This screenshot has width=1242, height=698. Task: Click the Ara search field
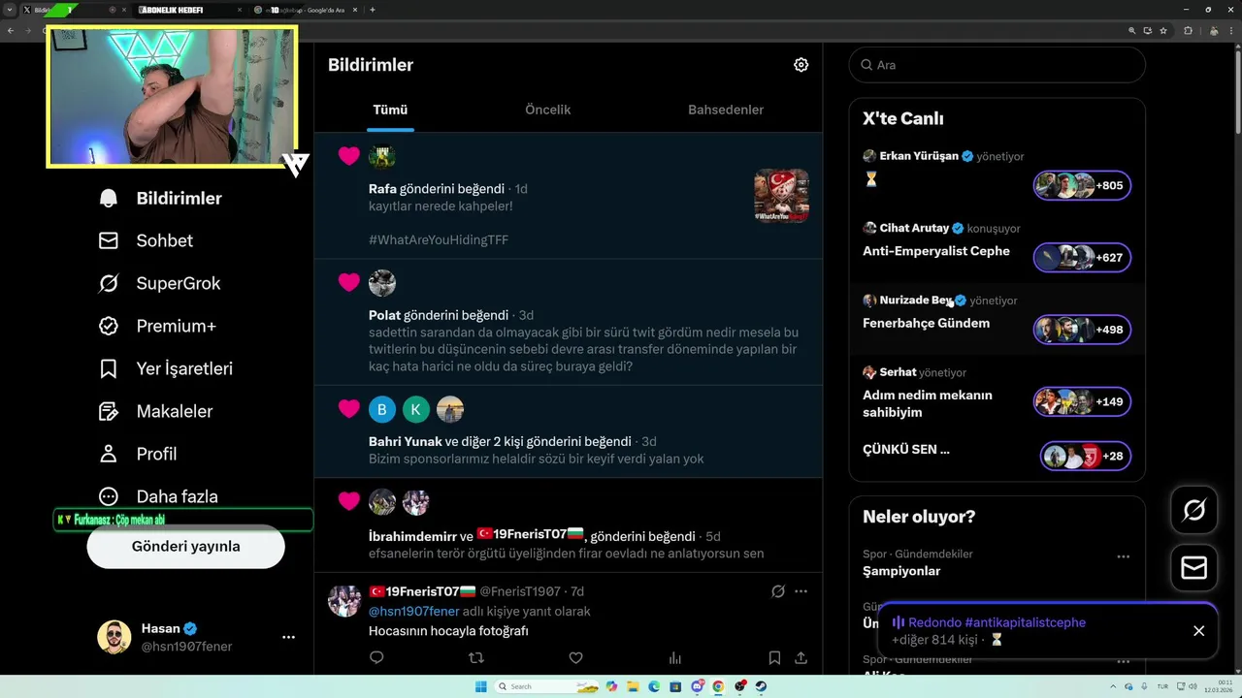coord(997,65)
